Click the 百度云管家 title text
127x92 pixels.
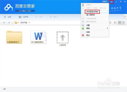pyautogui.click(x=25, y=6)
